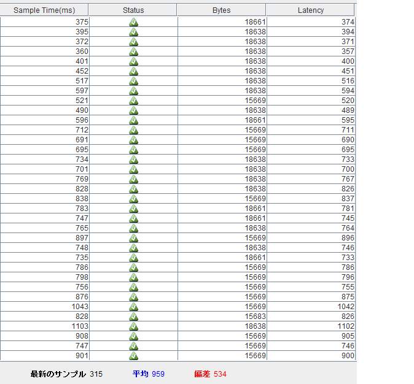The width and height of the screenshot is (414, 384).
Task: Sort by the Sample Time(ms) column header
Action: coord(44,10)
